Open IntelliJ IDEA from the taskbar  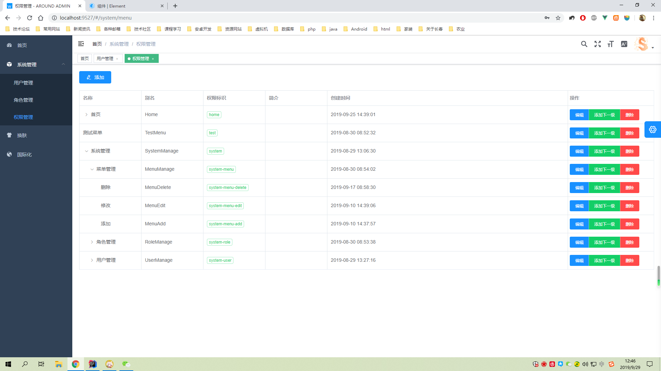coord(93,364)
